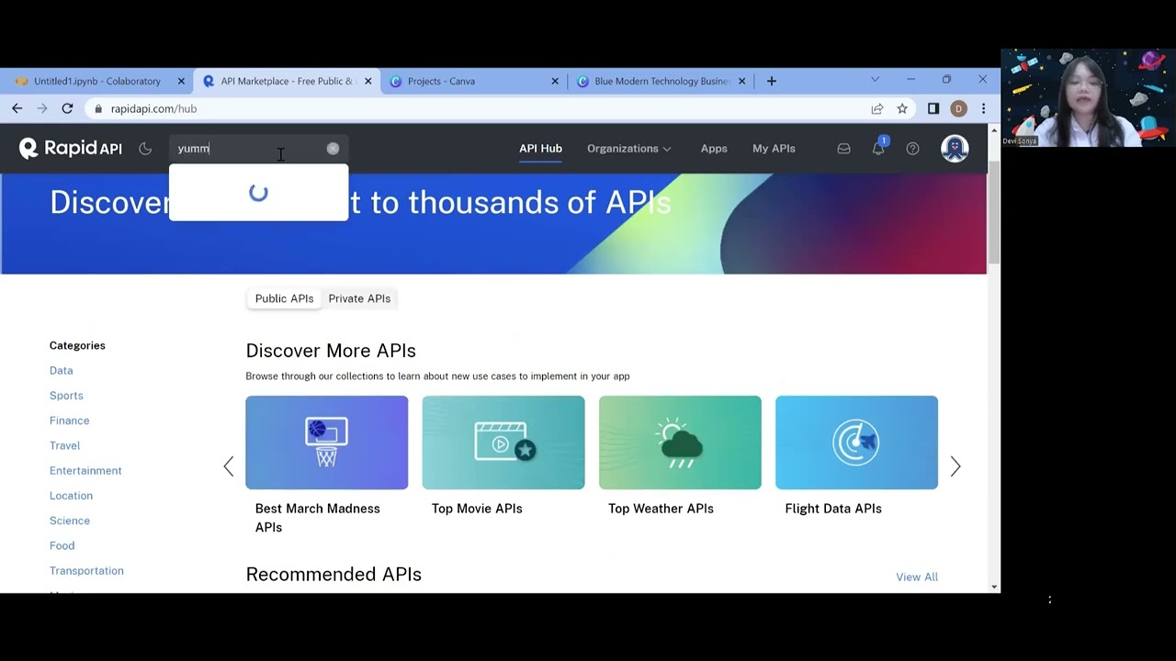
Task: Open the Food category
Action: point(62,545)
